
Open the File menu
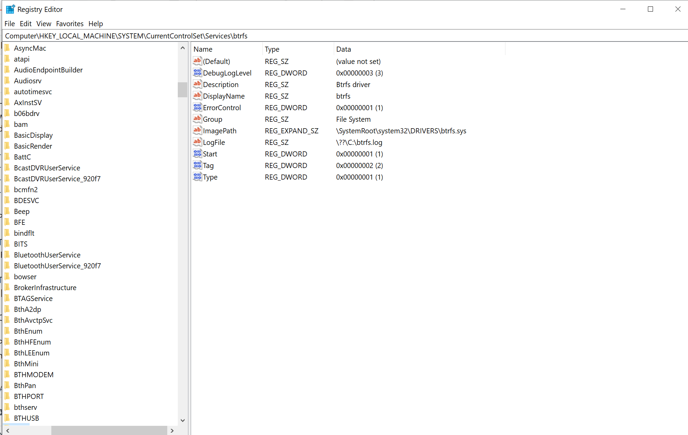coord(10,23)
